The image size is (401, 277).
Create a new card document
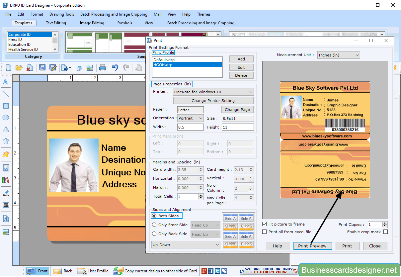tap(9, 68)
